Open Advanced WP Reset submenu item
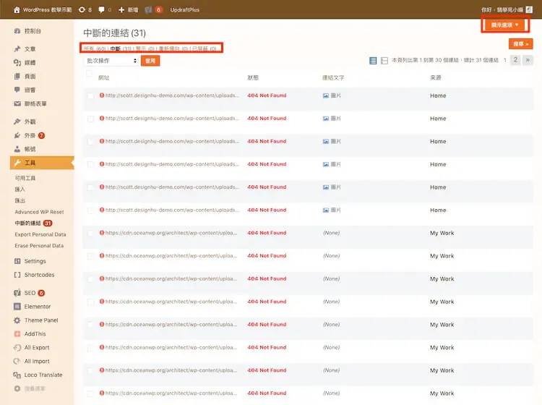 tap(39, 212)
